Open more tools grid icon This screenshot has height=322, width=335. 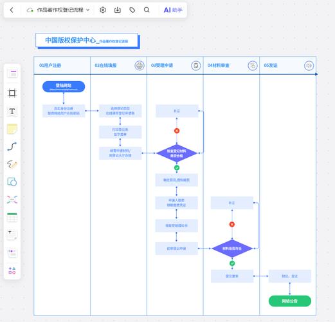(x=12, y=270)
